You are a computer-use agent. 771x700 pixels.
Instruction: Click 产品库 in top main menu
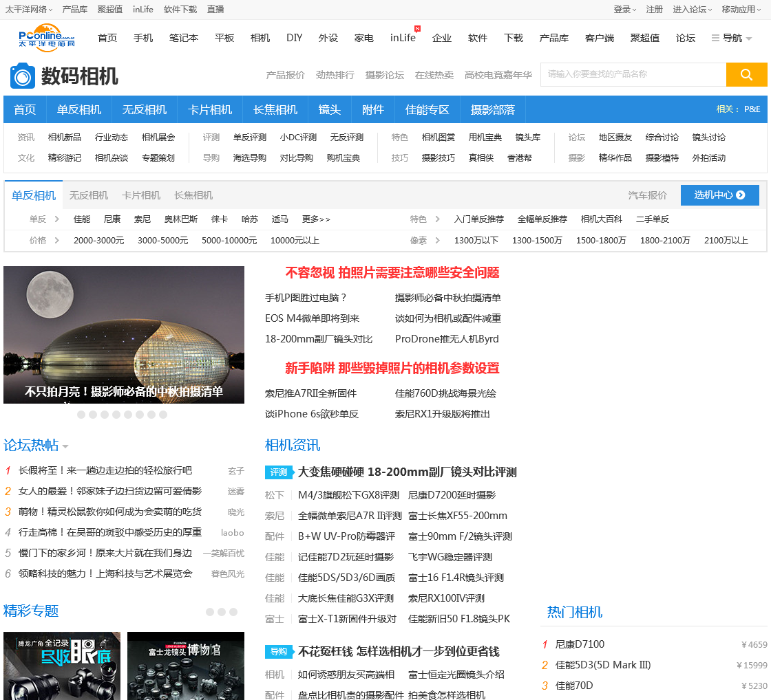click(x=553, y=38)
